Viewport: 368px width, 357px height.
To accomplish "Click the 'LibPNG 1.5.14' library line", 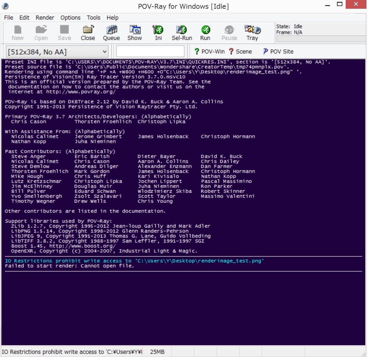I will 100,231.
